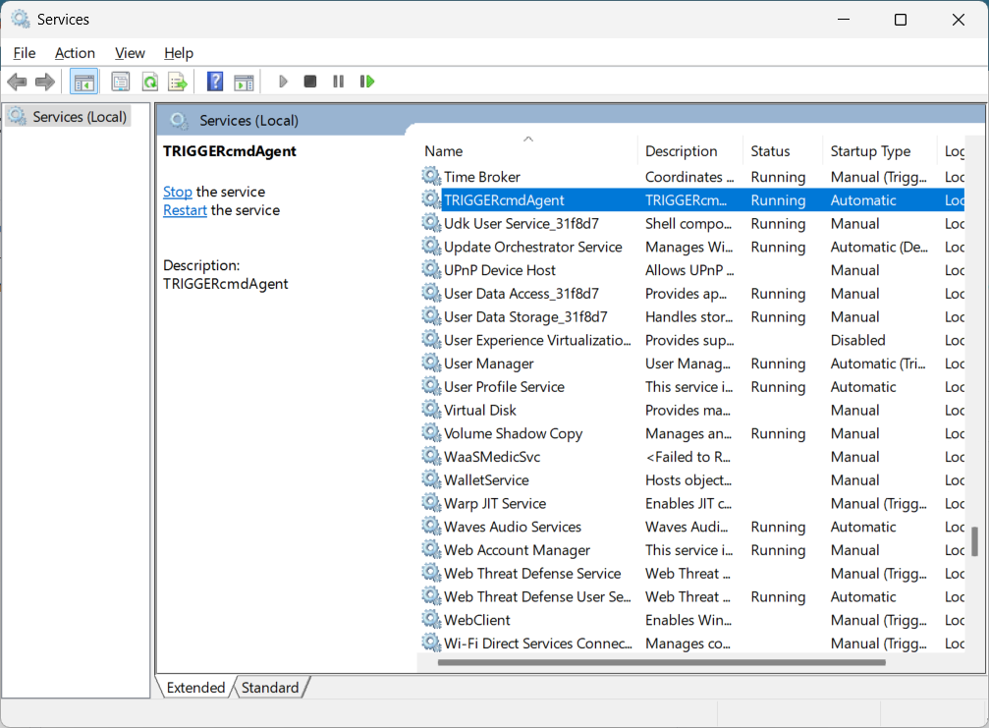Open the View menu
Viewport: 989px width, 728px height.
130,53
